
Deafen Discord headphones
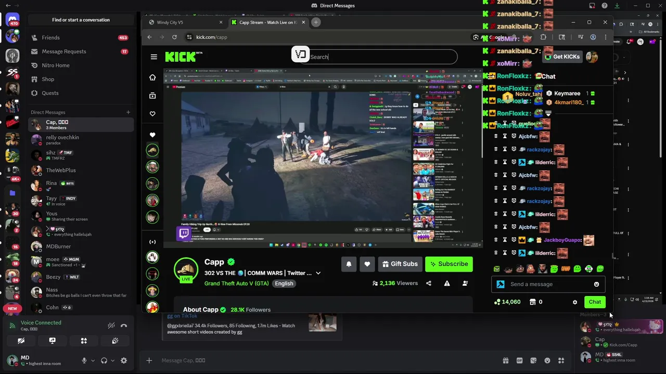coord(104,360)
